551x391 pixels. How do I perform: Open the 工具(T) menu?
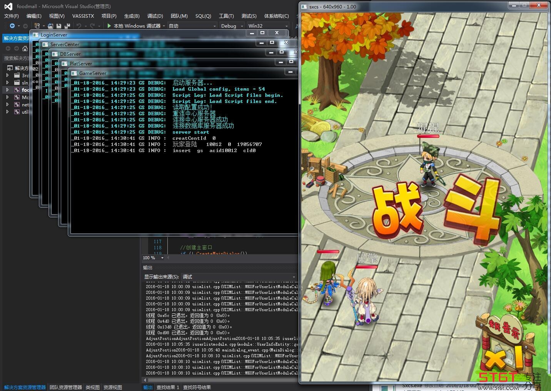click(226, 16)
